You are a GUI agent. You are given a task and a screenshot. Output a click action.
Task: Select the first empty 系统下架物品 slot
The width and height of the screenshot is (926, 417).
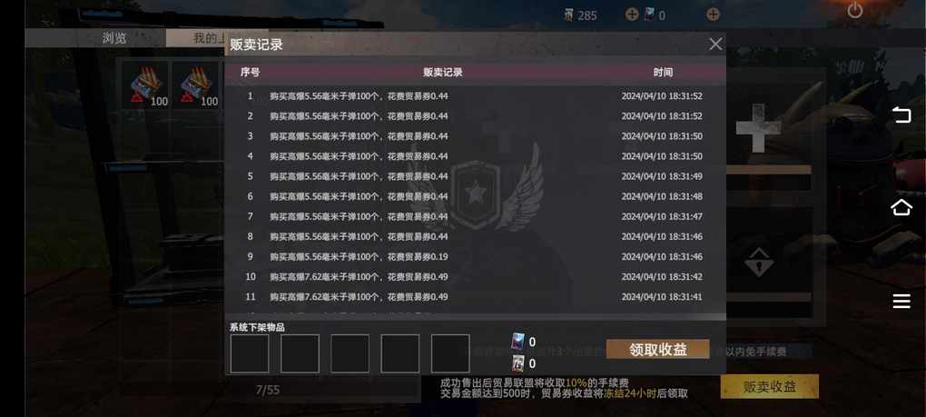coord(250,353)
